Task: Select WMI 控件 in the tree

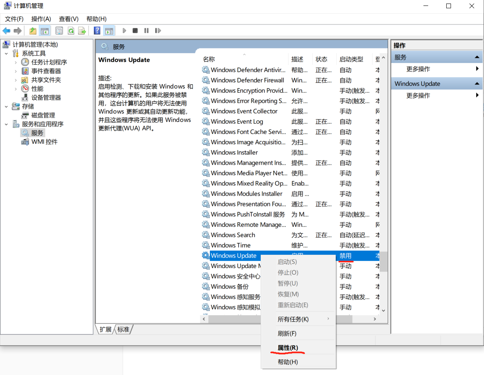Action: tap(44, 142)
